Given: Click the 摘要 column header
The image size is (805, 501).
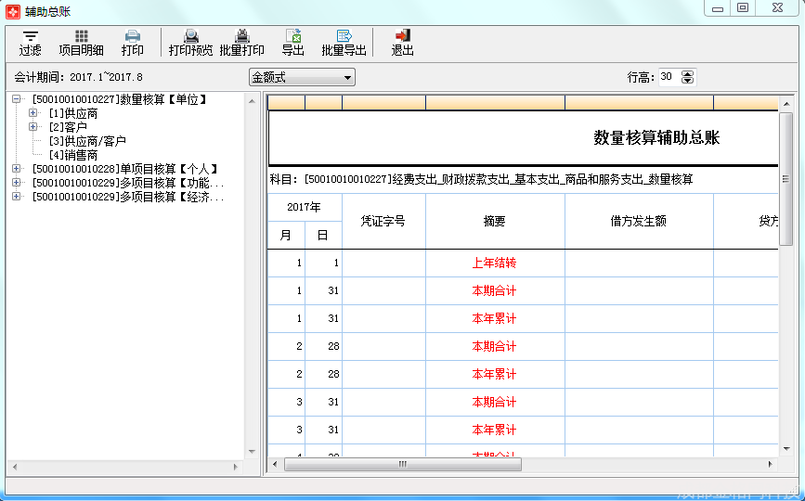Looking at the screenshot, I should pos(494,222).
